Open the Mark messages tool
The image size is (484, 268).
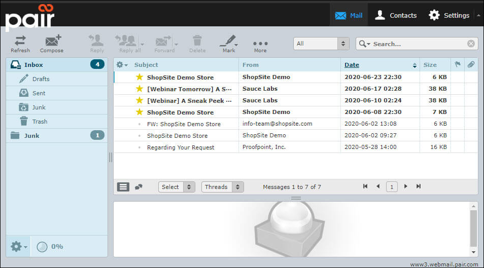coord(229,44)
